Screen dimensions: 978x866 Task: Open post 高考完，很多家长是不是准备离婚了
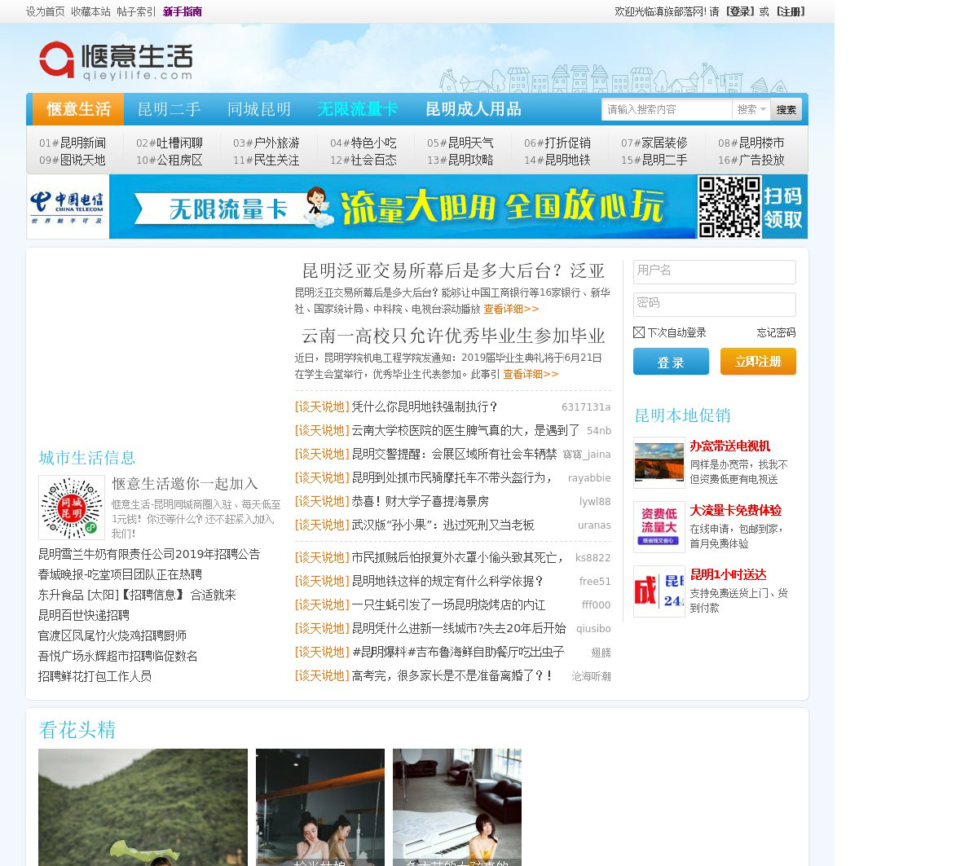(452, 675)
